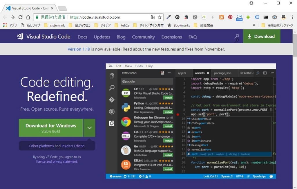Open the サイトデザイン見本 bookmark folder
The width and height of the screenshot is (297, 189).
tap(148, 25)
